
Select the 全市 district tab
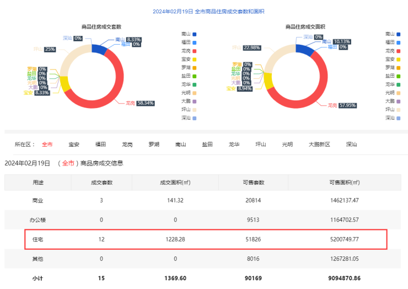[47, 144]
